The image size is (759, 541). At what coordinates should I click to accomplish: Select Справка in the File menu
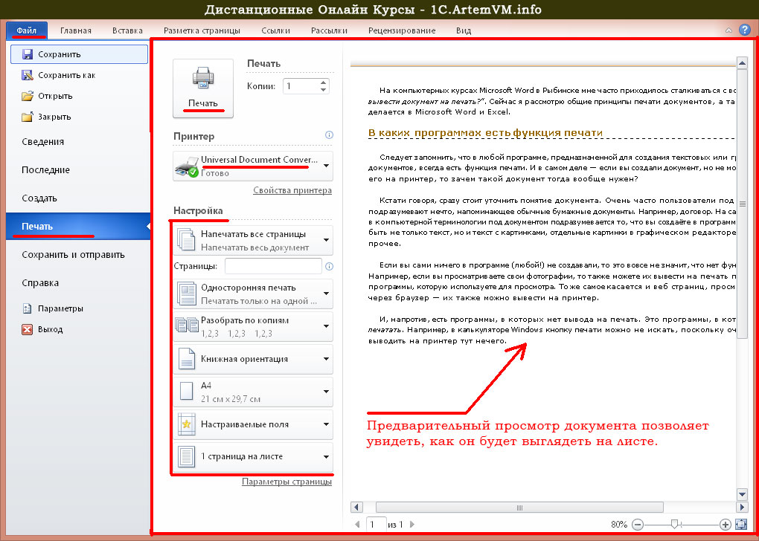click(x=78, y=283)
